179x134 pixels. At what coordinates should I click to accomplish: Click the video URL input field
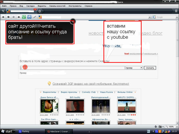coord(72,68)
